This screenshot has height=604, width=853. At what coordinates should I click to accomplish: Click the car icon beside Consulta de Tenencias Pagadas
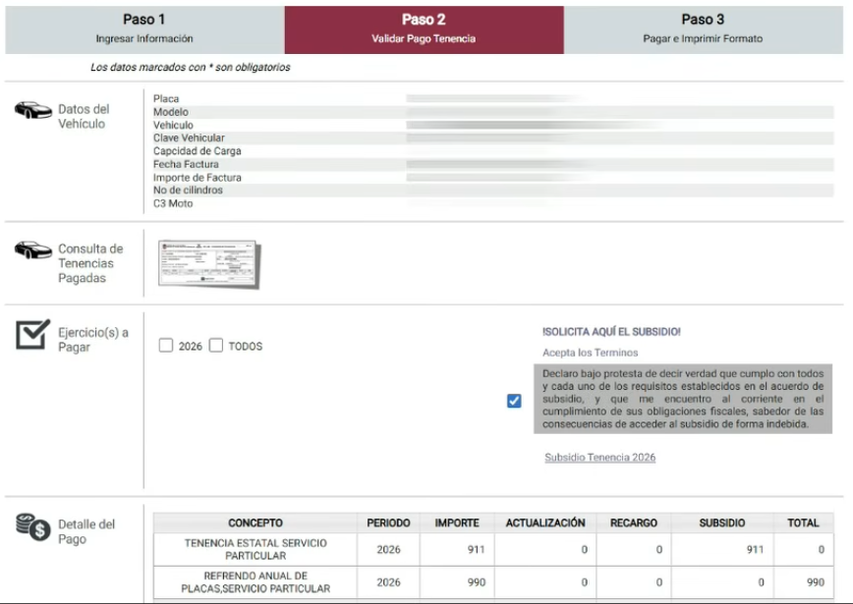coord(33,250)
